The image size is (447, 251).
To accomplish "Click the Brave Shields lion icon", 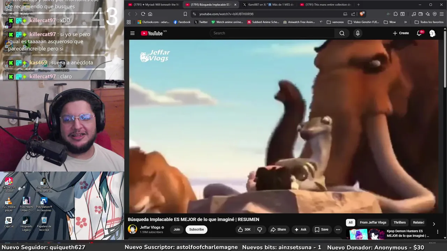I will [x=362, y=14].
